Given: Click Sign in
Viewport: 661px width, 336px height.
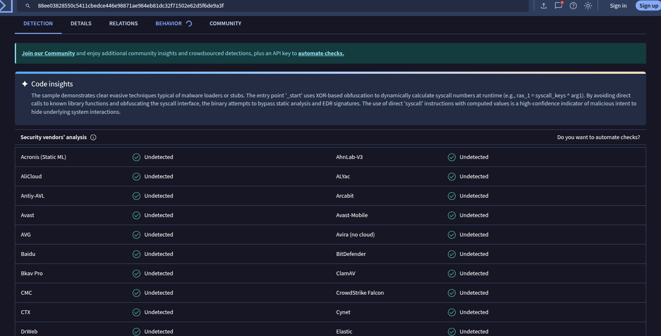Looking at the screenshot, I should tap(618, 5).
